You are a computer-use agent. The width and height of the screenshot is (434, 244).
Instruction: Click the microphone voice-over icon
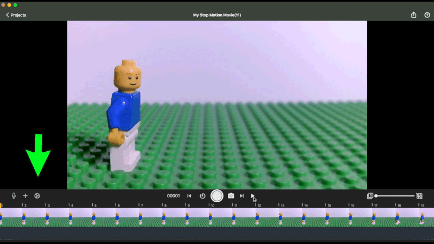point(14,196)
